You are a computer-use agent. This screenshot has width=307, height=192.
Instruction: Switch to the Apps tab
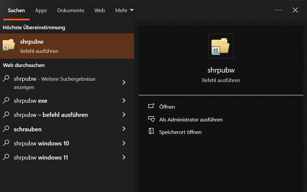click(x=41, y=11)
